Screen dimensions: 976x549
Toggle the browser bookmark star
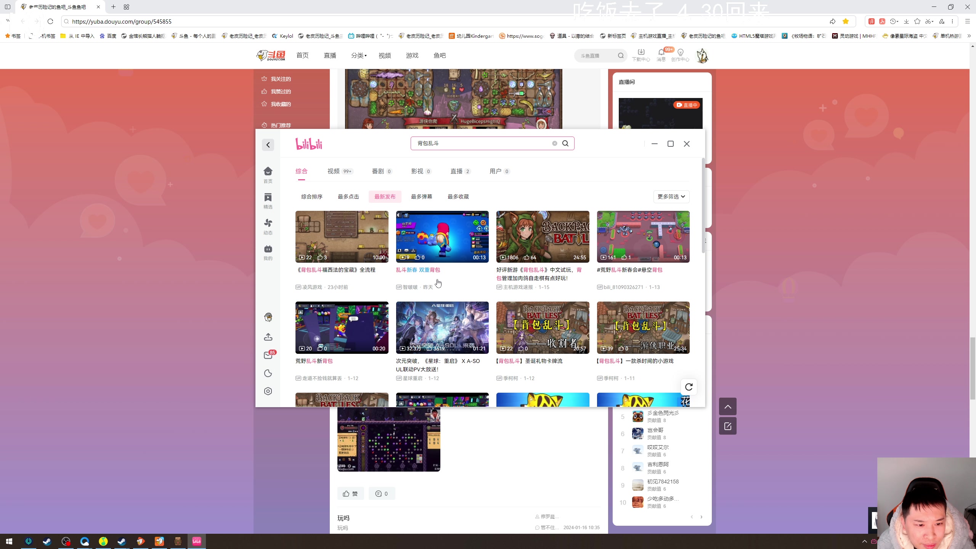coord(846,21)
